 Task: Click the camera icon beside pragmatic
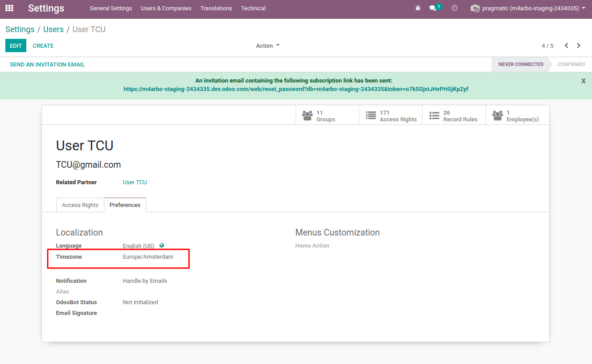(475, 8)
